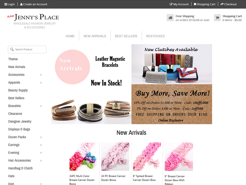This screenshot has height=185, width=246.
Task: Open the shopping cart icon in header
Action: click(217, 18)
